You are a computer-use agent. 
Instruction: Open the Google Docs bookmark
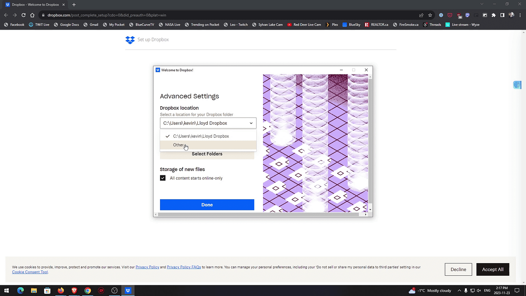(66, 25)
